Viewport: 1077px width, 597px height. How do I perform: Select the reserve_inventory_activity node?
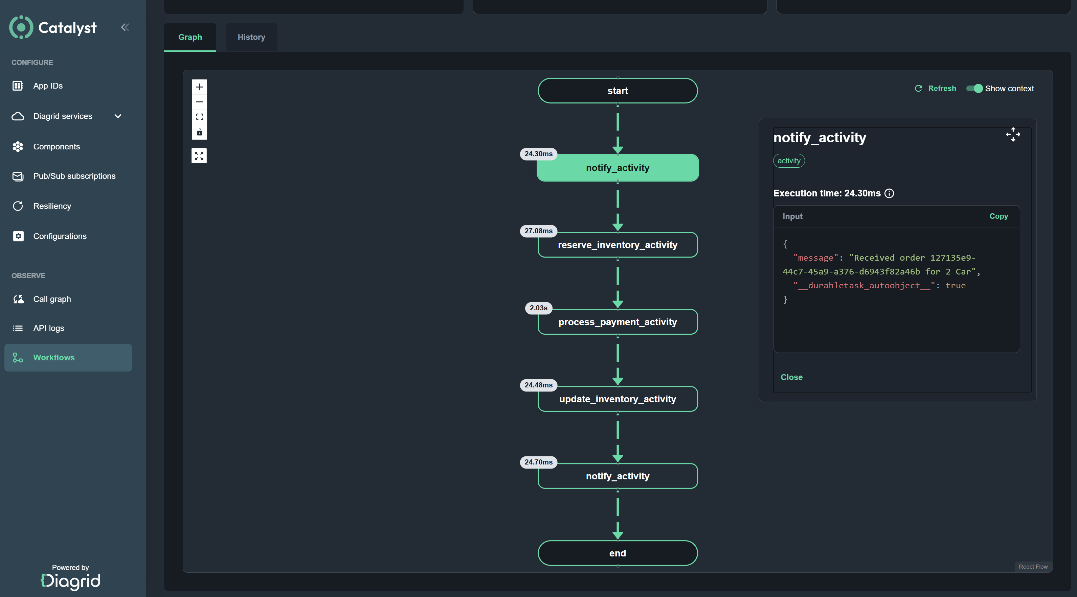pyautogui.click(x=617, y=245)
